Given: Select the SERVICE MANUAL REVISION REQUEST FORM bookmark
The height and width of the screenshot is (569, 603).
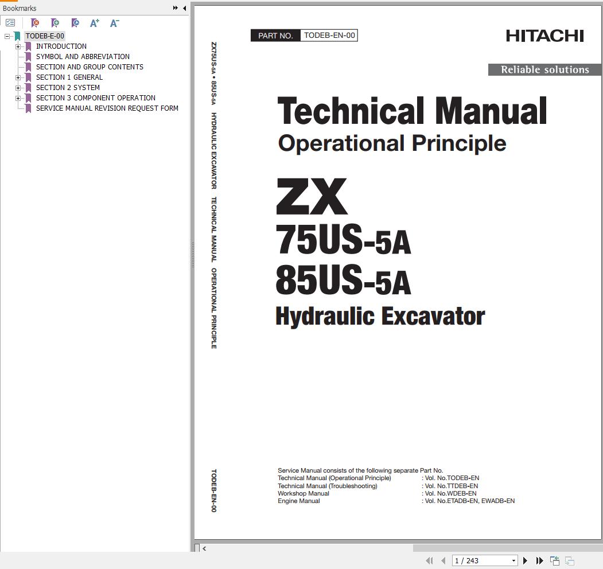Looking at the screenshot, I should 107,108.
